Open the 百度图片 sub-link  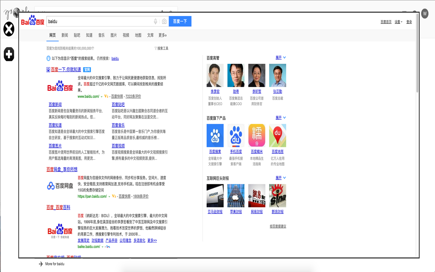(55, 146)
